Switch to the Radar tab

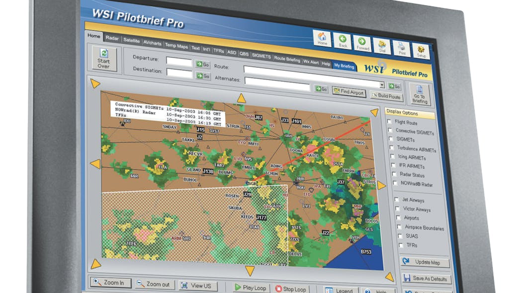click(112, 38)
